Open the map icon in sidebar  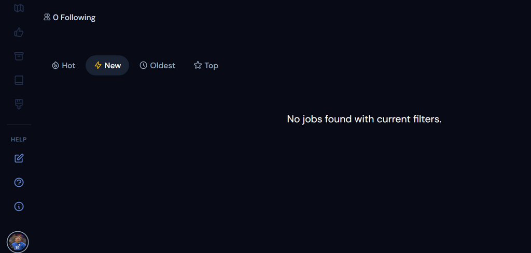(x=19, y=8)
